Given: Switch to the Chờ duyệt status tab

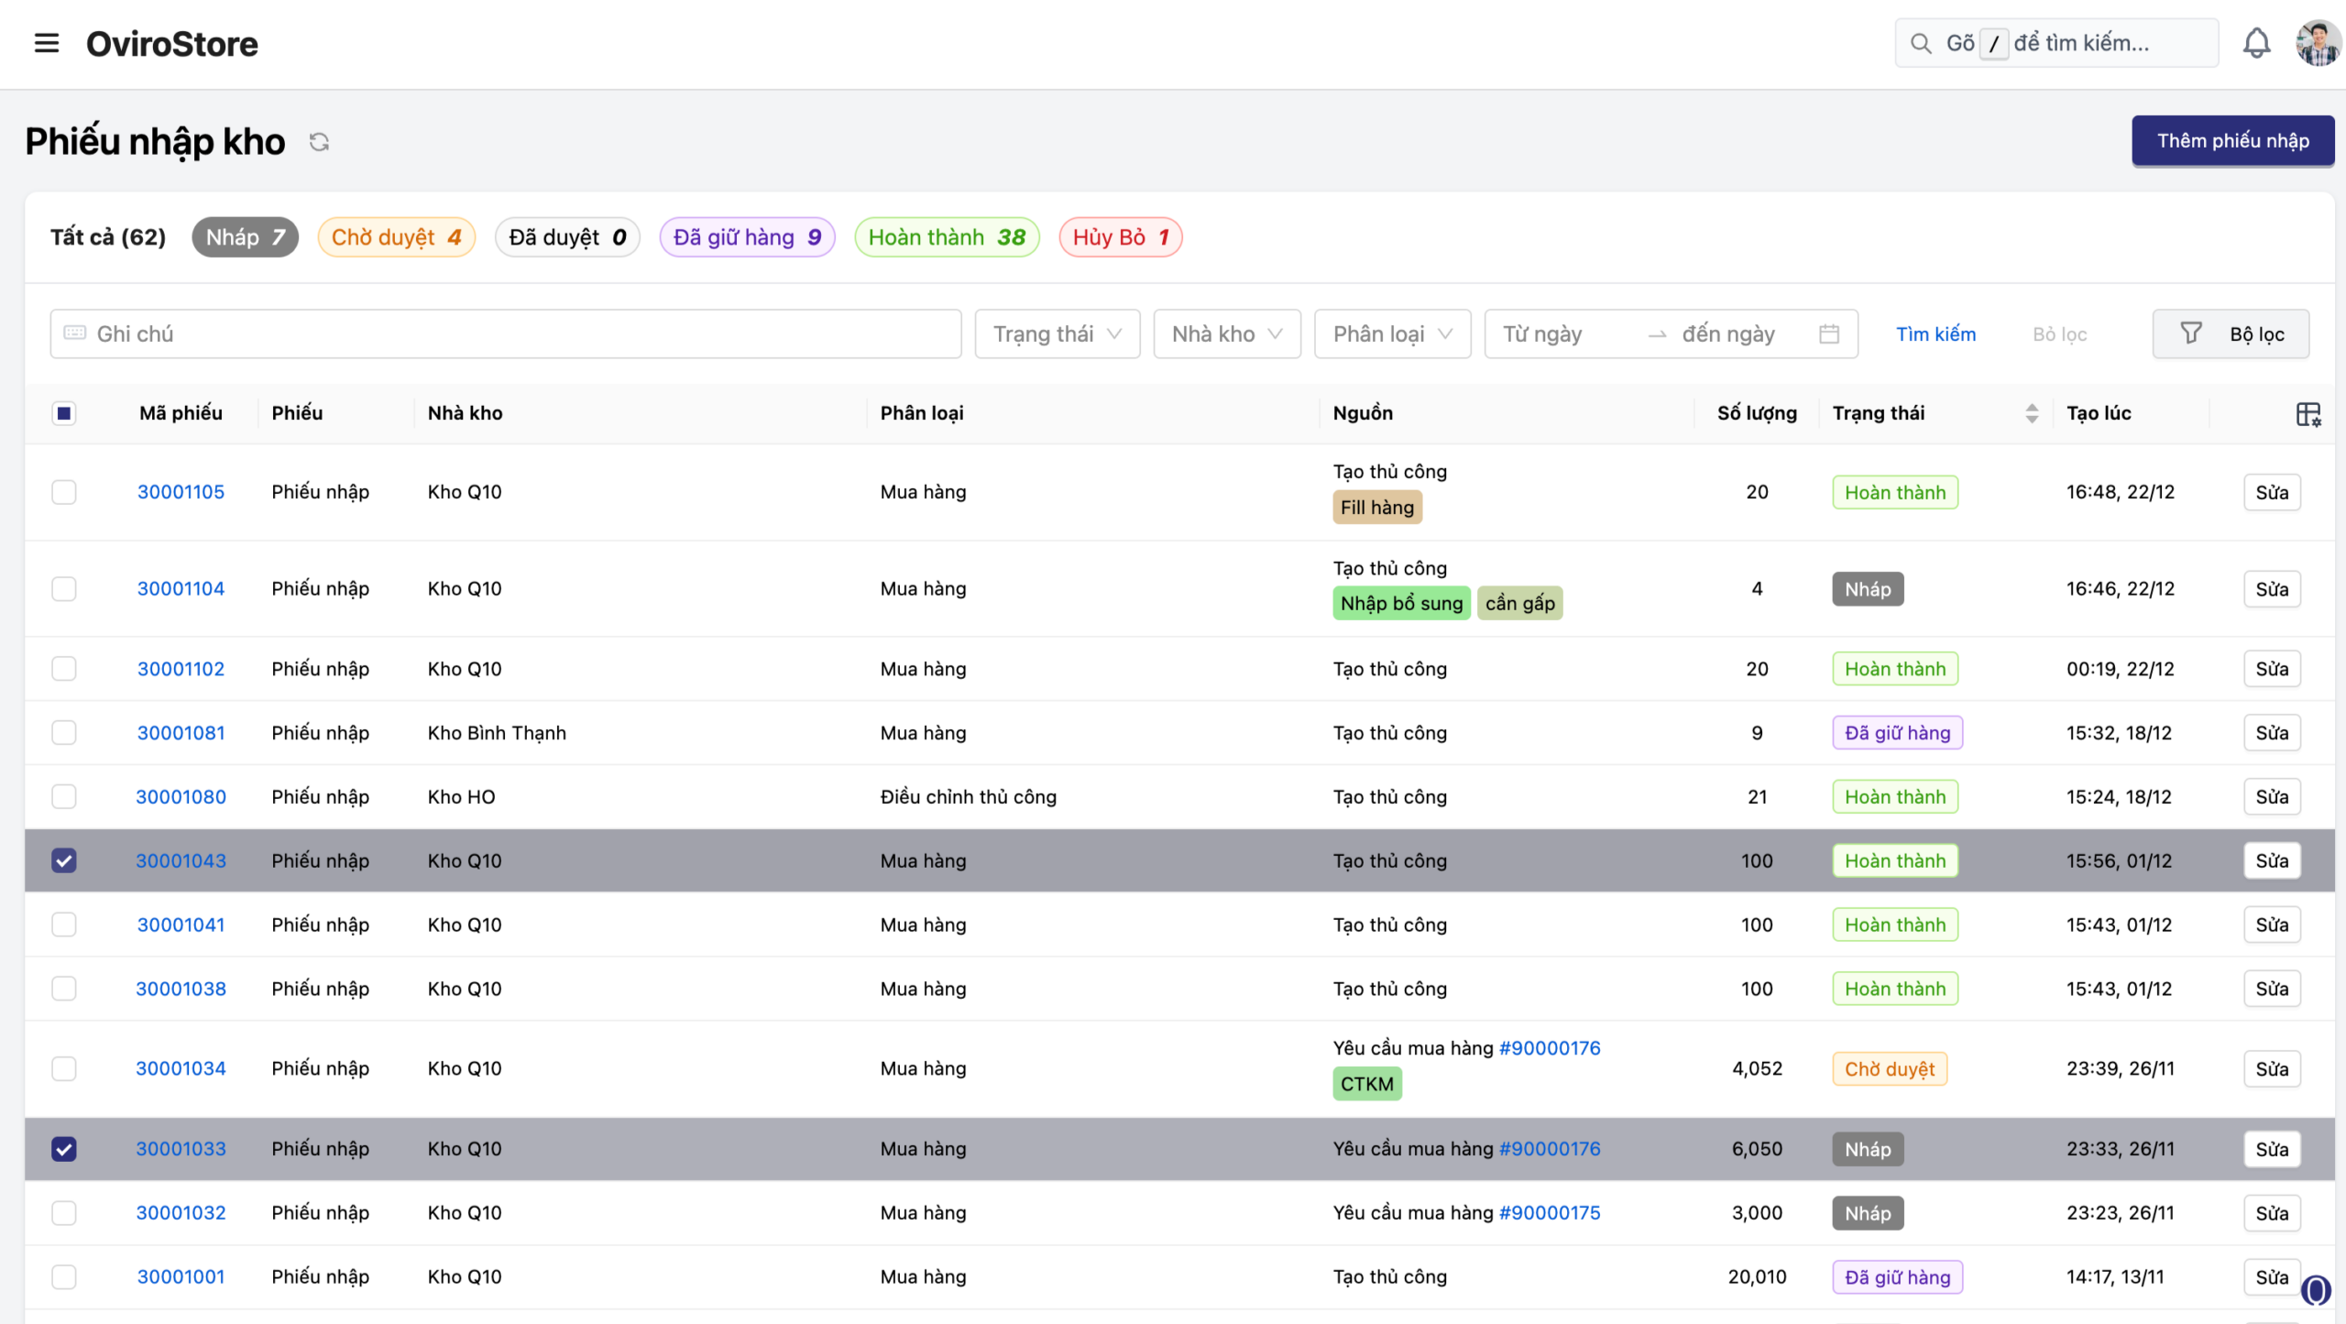Looking at the screenshot, I should (x=396, y=237).
